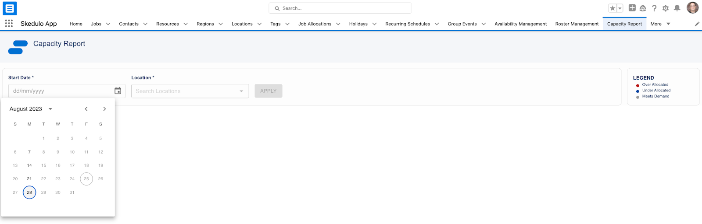Click the Start Date input field
This screenshot has width=702, height=224.
click(67, 91)
